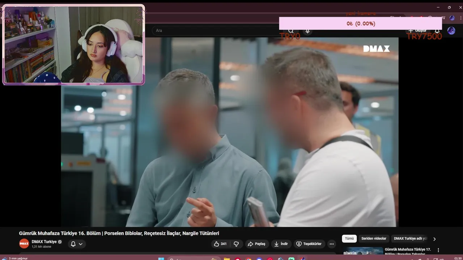Open YouTube notifications bell

(x=437, y=31)
